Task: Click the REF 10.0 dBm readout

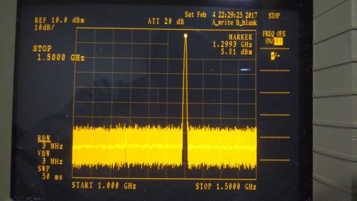Action: click(x=59, y=20)
